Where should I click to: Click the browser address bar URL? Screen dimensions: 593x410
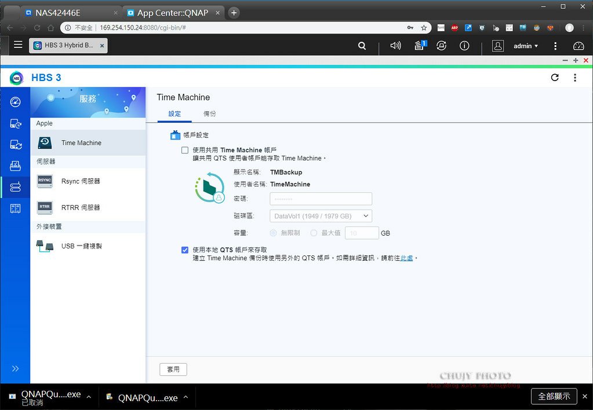click(143, 28)
